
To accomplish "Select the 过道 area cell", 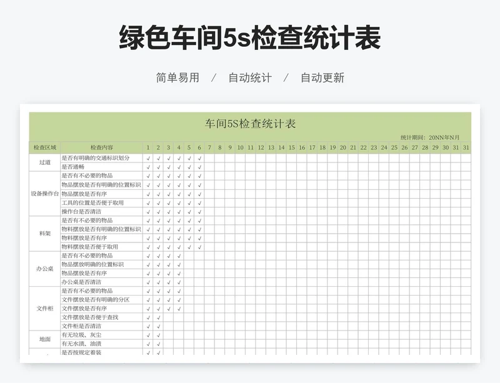I will pyautogui.click(x=44, y=162).
